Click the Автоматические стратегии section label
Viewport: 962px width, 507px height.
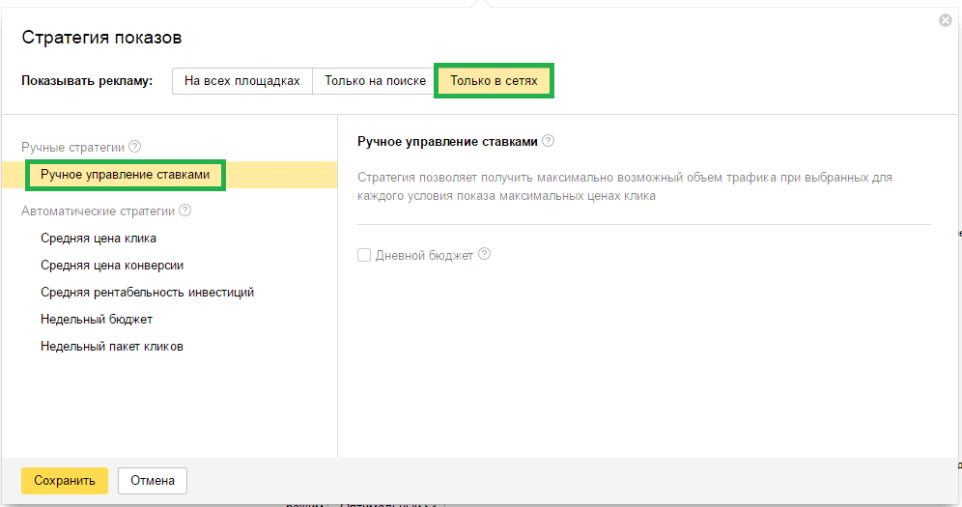(x=98, y=211)
